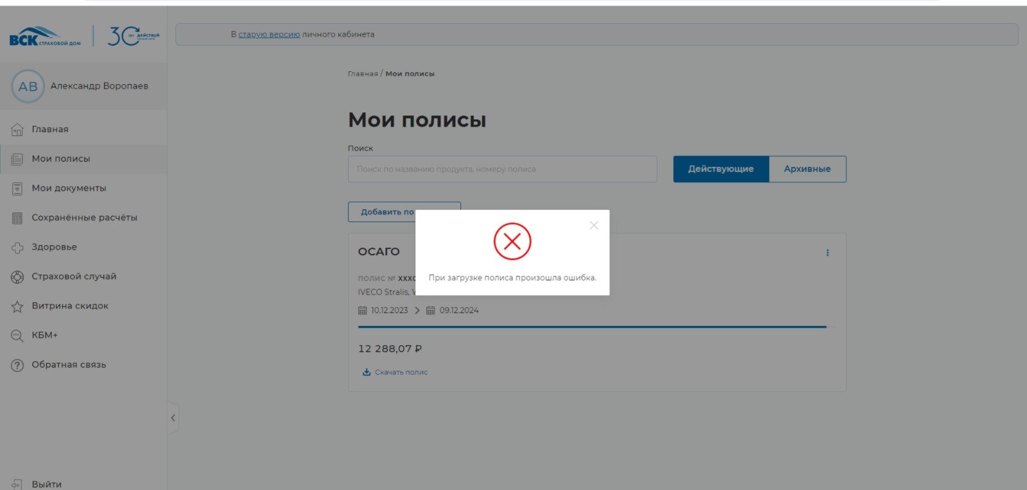Switch to Архивные policies tab
Viewport: 1027px width, 490px height.
pos(807,169)
